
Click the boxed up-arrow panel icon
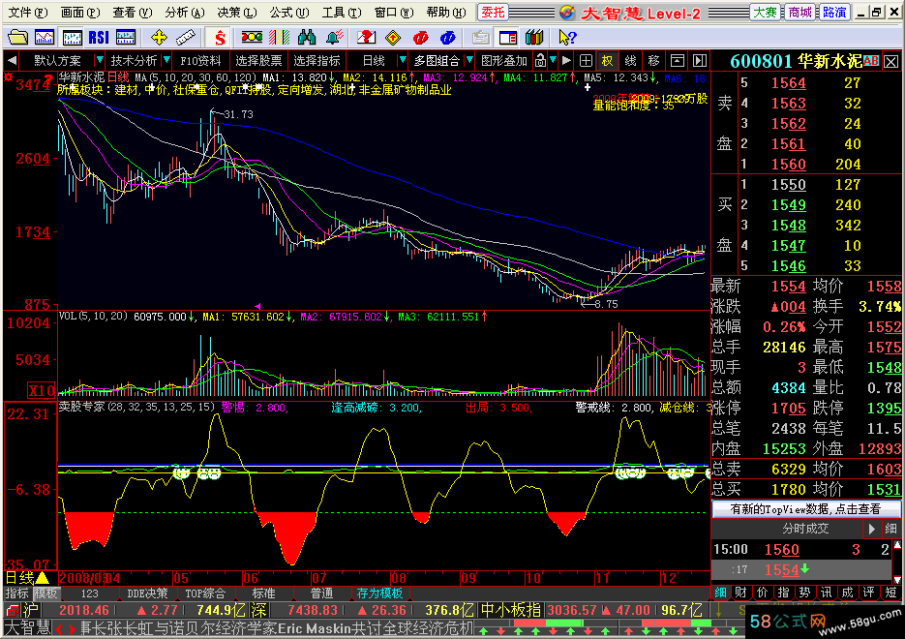[677, 61]
